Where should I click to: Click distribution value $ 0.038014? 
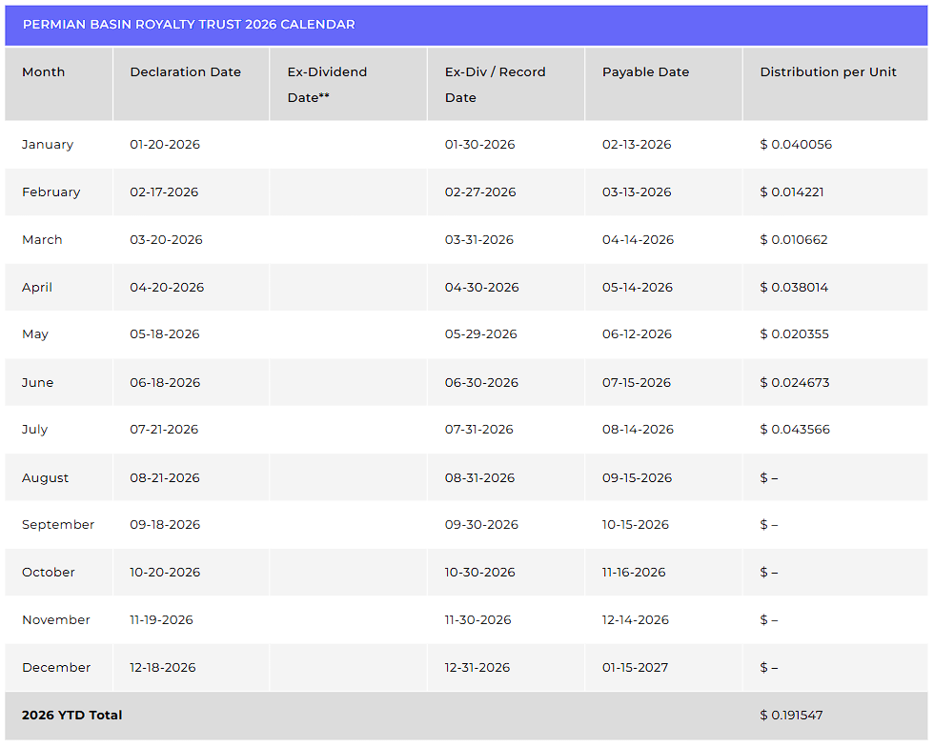[794, 288]
